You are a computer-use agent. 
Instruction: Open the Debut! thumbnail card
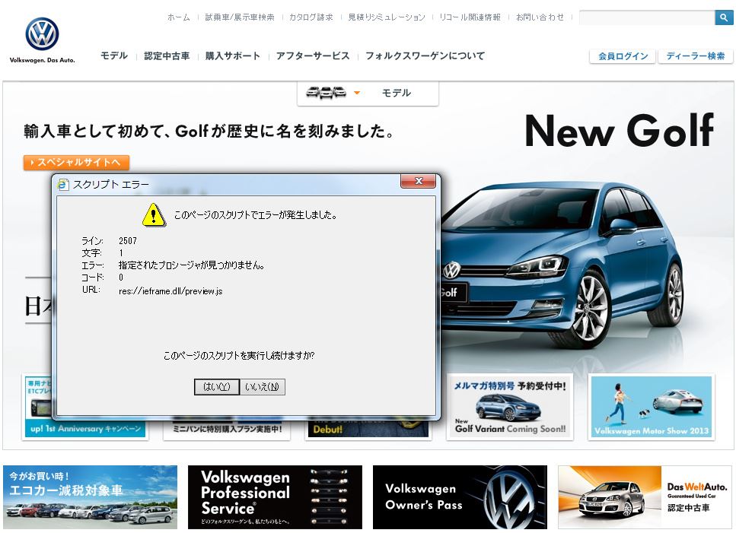[x=368, y=429]
